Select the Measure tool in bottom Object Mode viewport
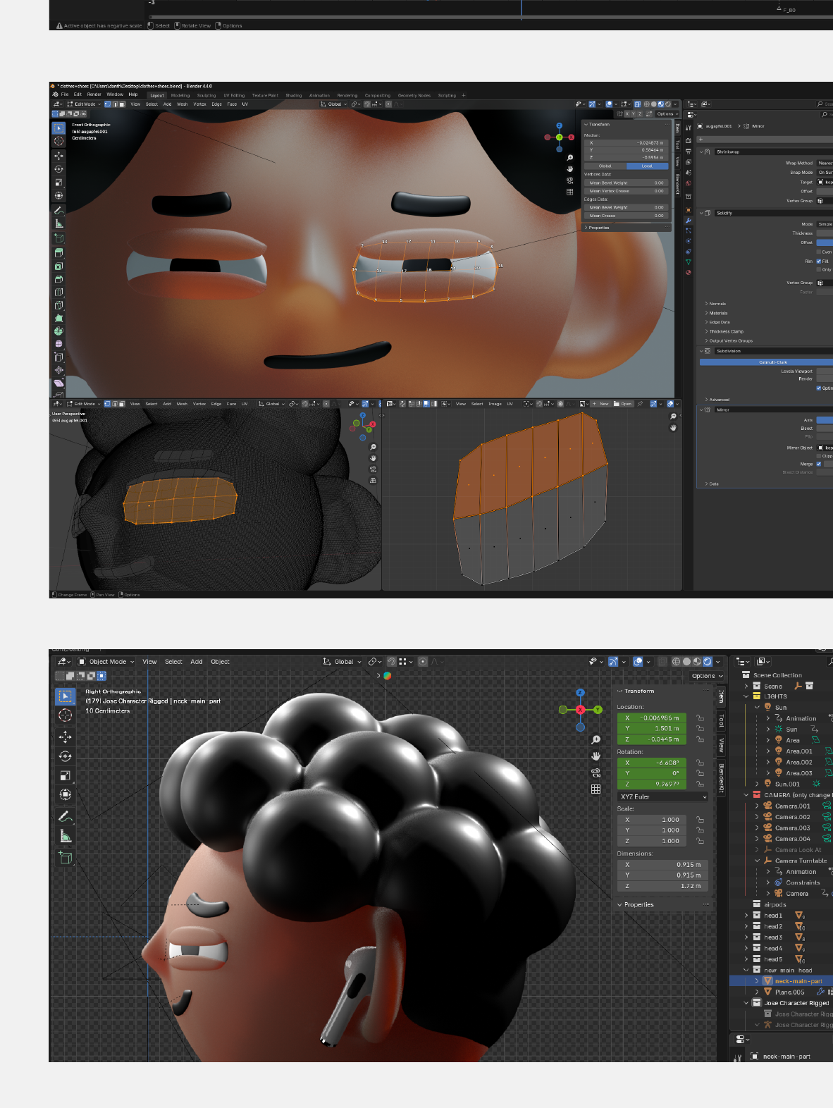Screen dimensions: 833x1108 65,837
